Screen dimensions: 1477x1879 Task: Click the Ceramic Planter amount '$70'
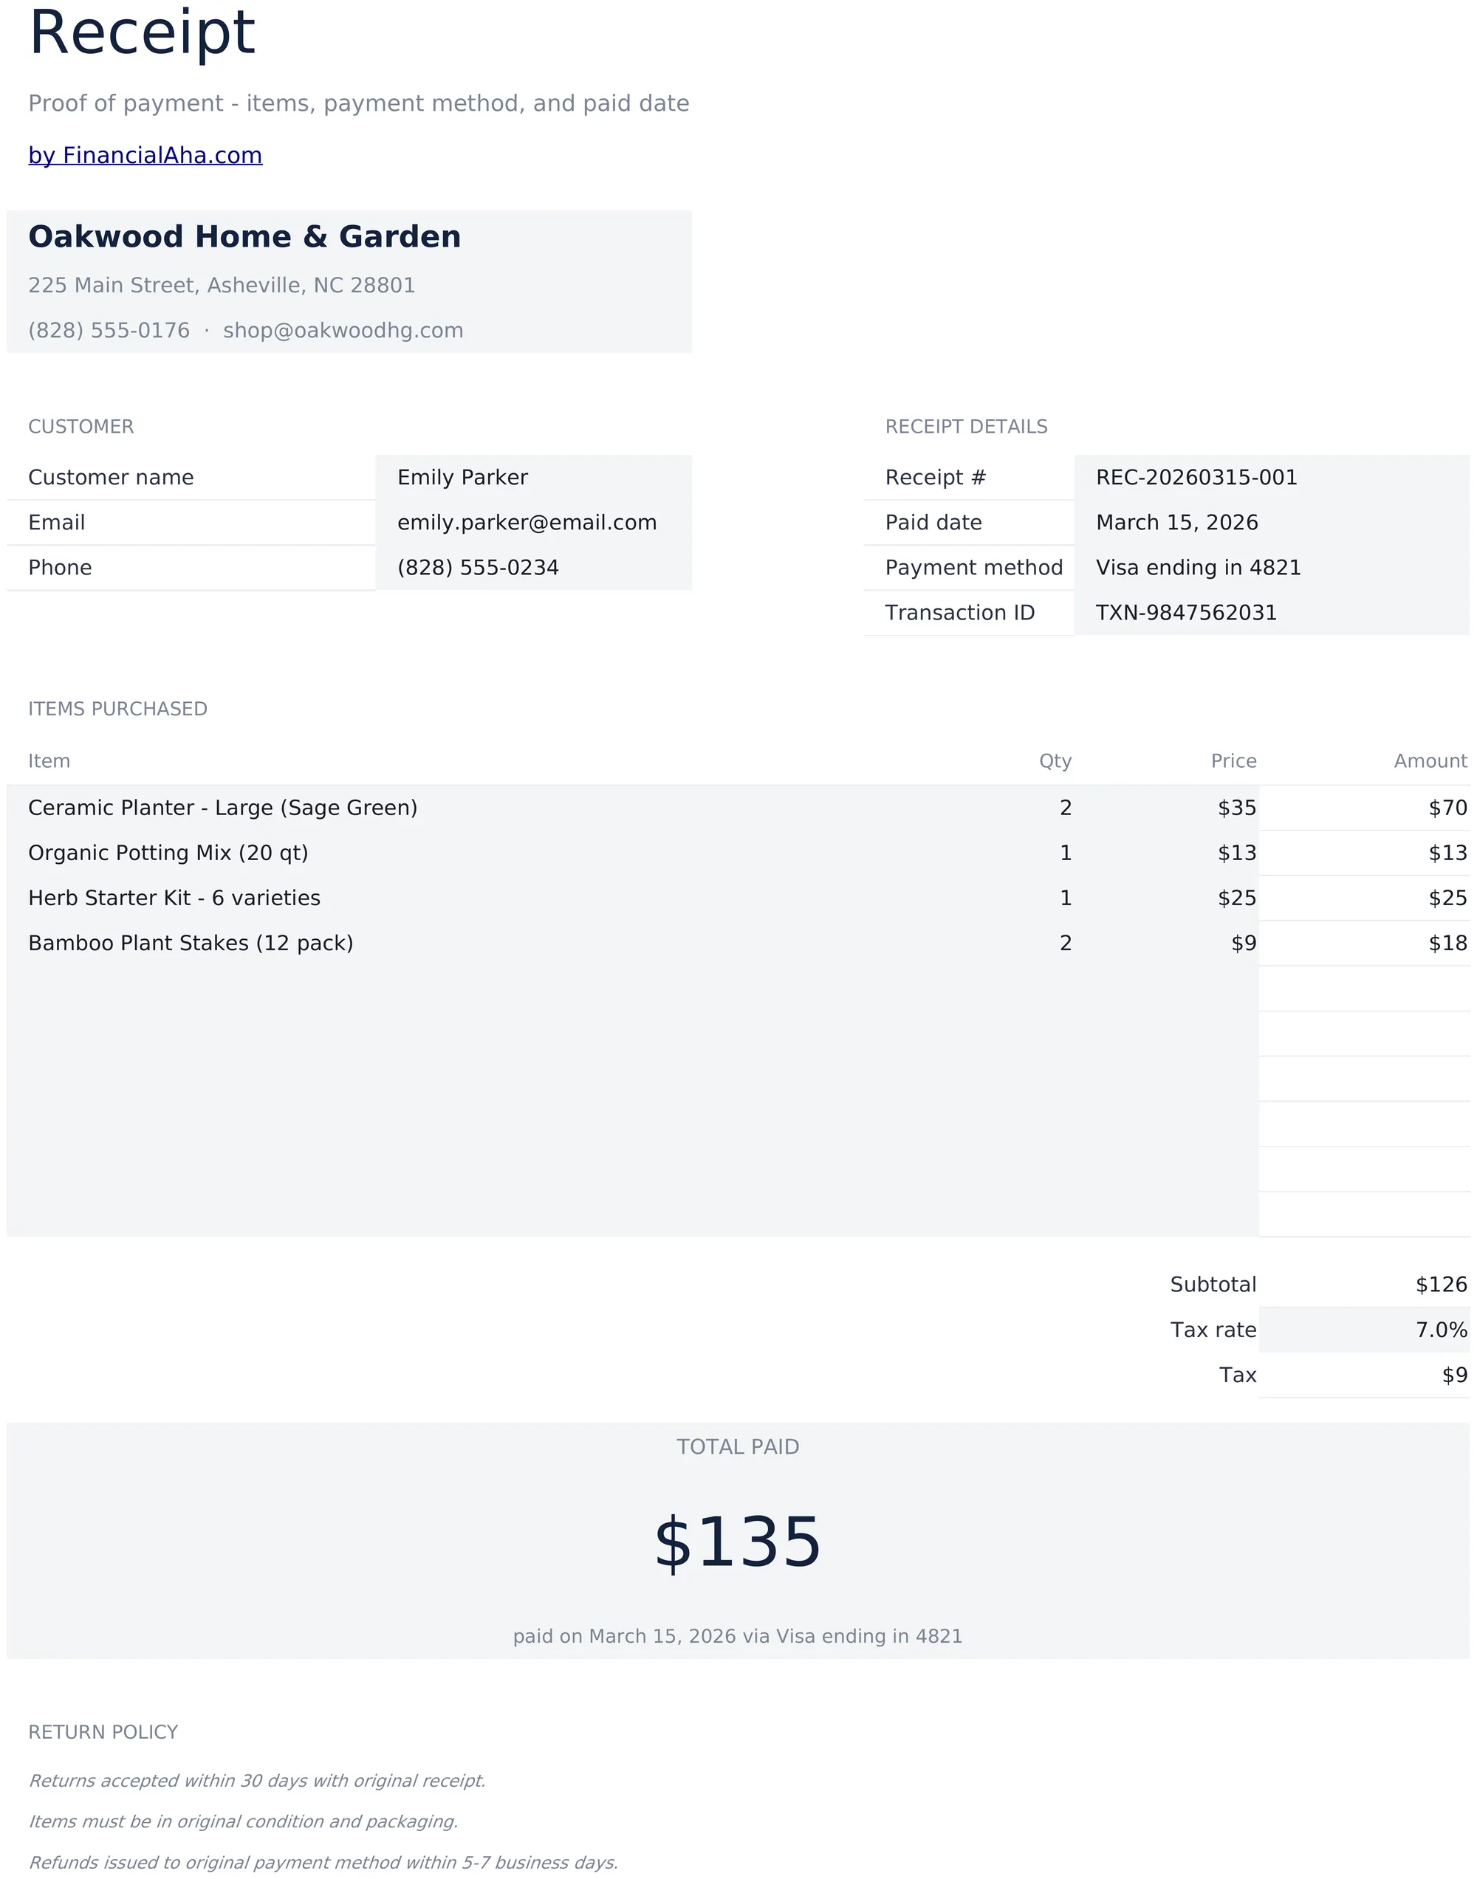point(1447,807)
